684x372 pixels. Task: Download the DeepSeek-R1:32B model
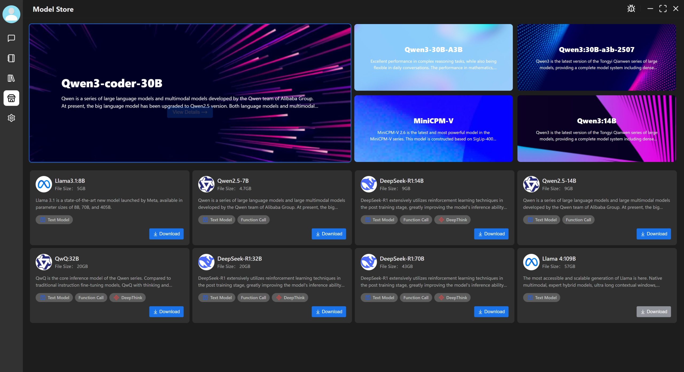329,312
